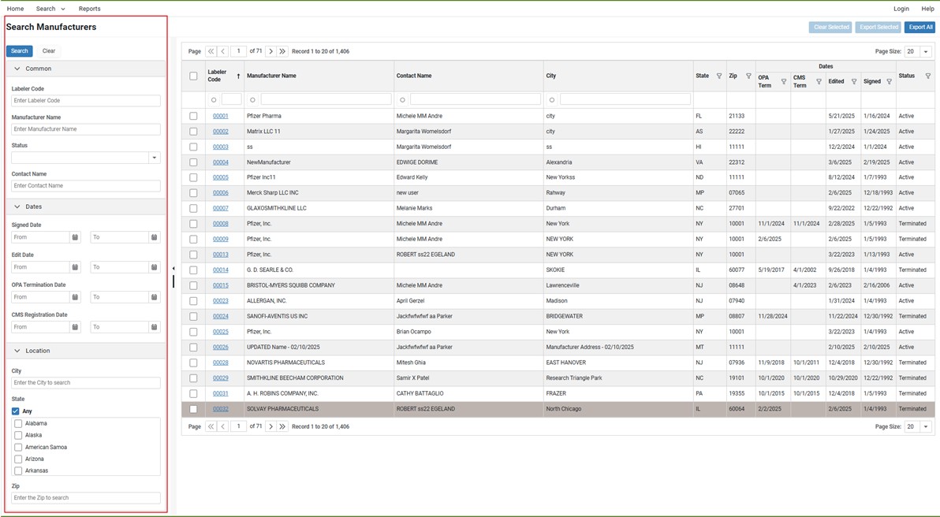Open labeler code 00014 link

click(x=220, y=270)
